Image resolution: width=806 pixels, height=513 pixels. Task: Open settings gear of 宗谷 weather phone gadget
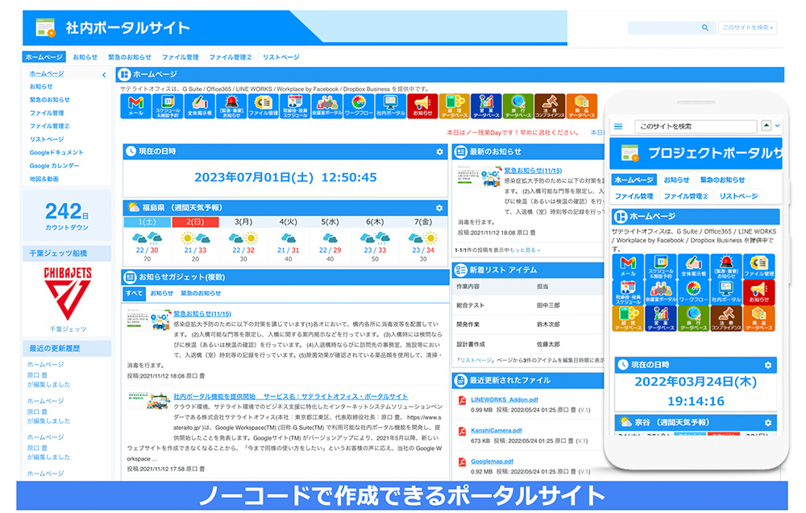click(768, 423)
